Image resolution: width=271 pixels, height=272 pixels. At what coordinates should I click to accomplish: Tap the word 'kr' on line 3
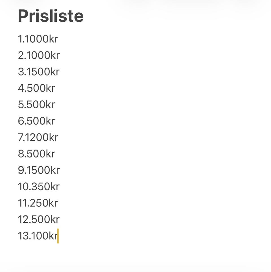coord(55,72)
